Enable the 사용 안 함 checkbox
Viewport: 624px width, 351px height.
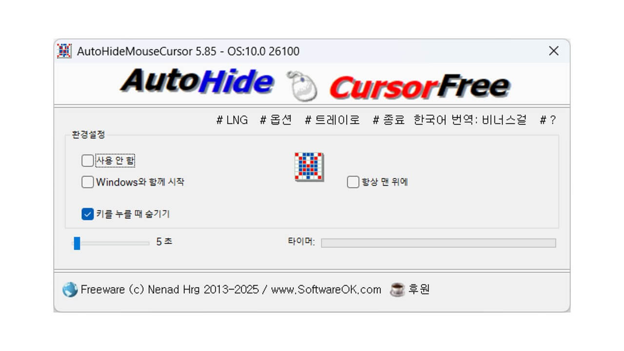[x=88, y=160]
